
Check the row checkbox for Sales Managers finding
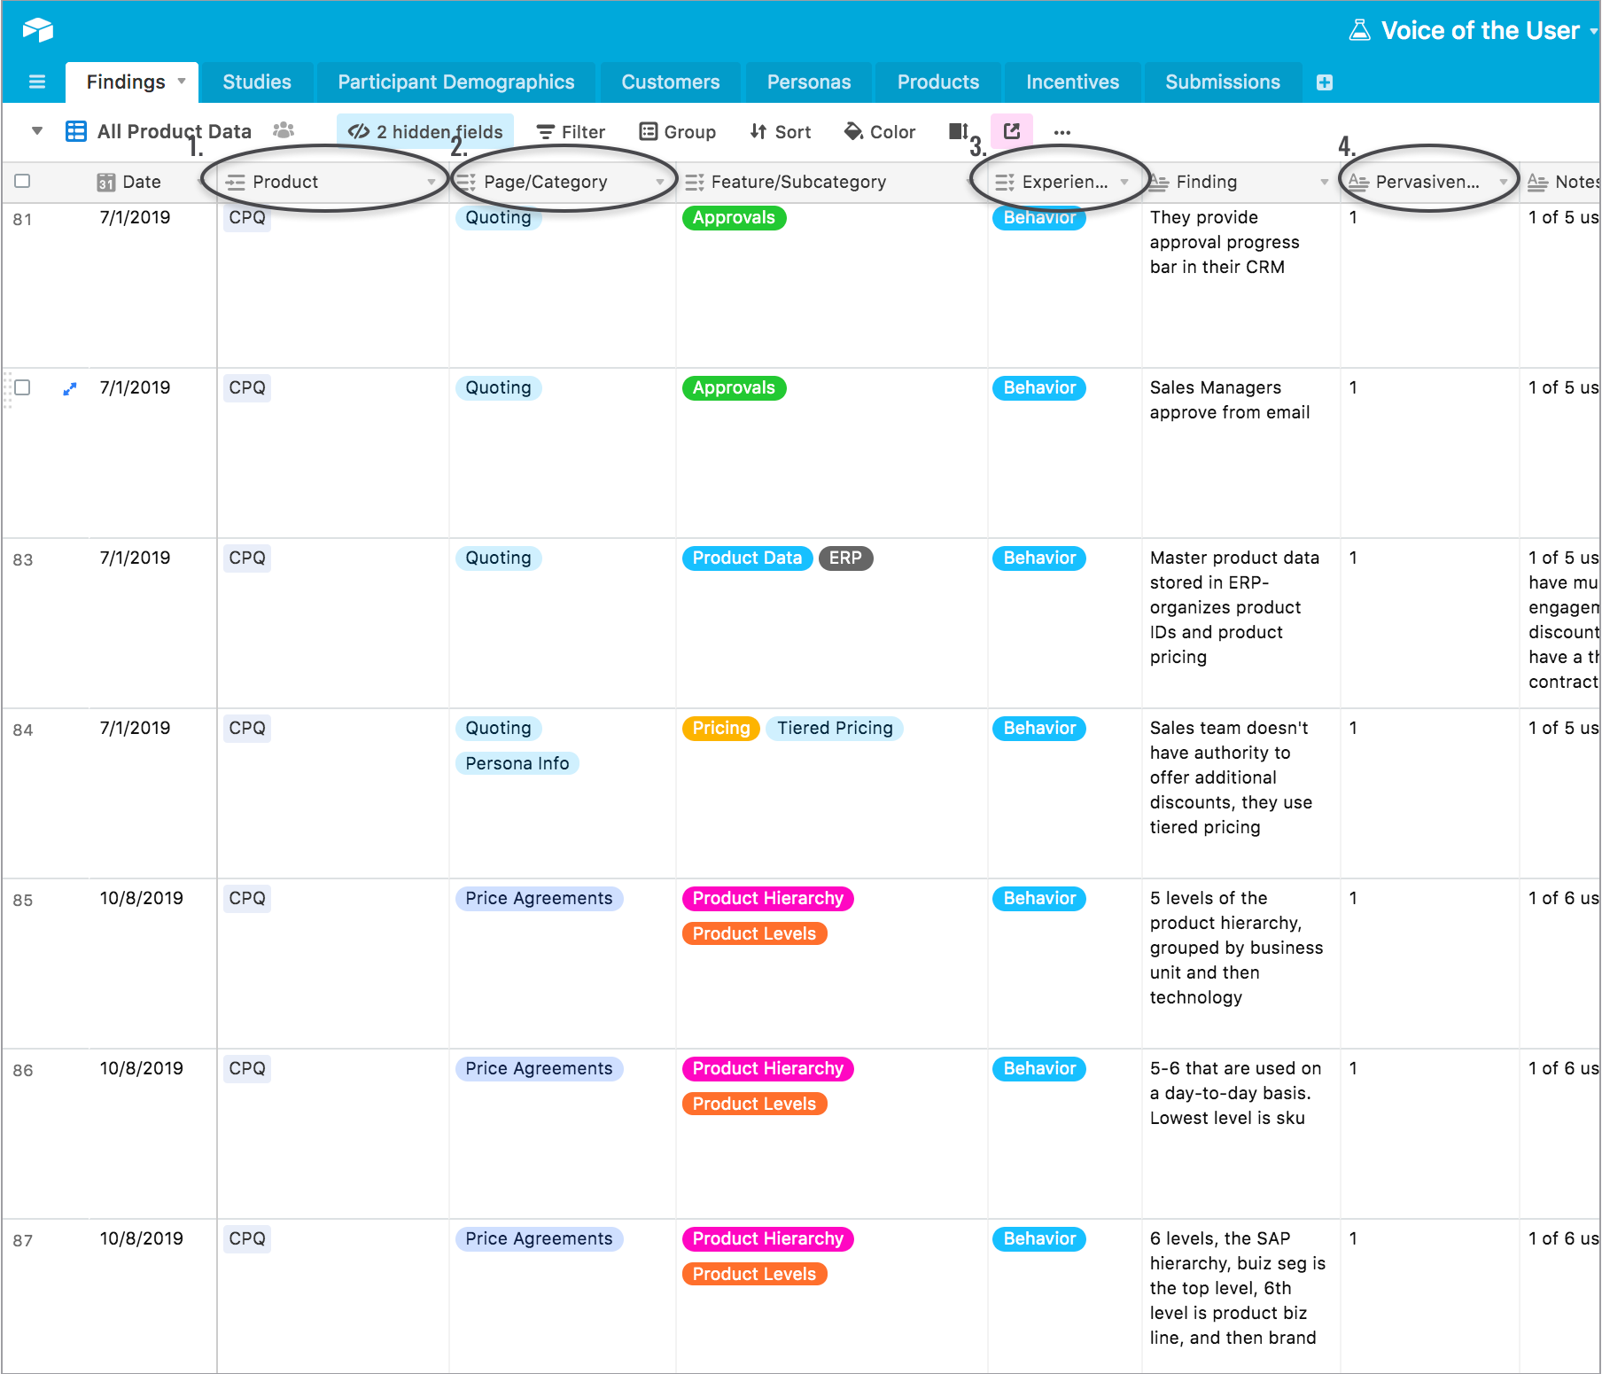23,387
